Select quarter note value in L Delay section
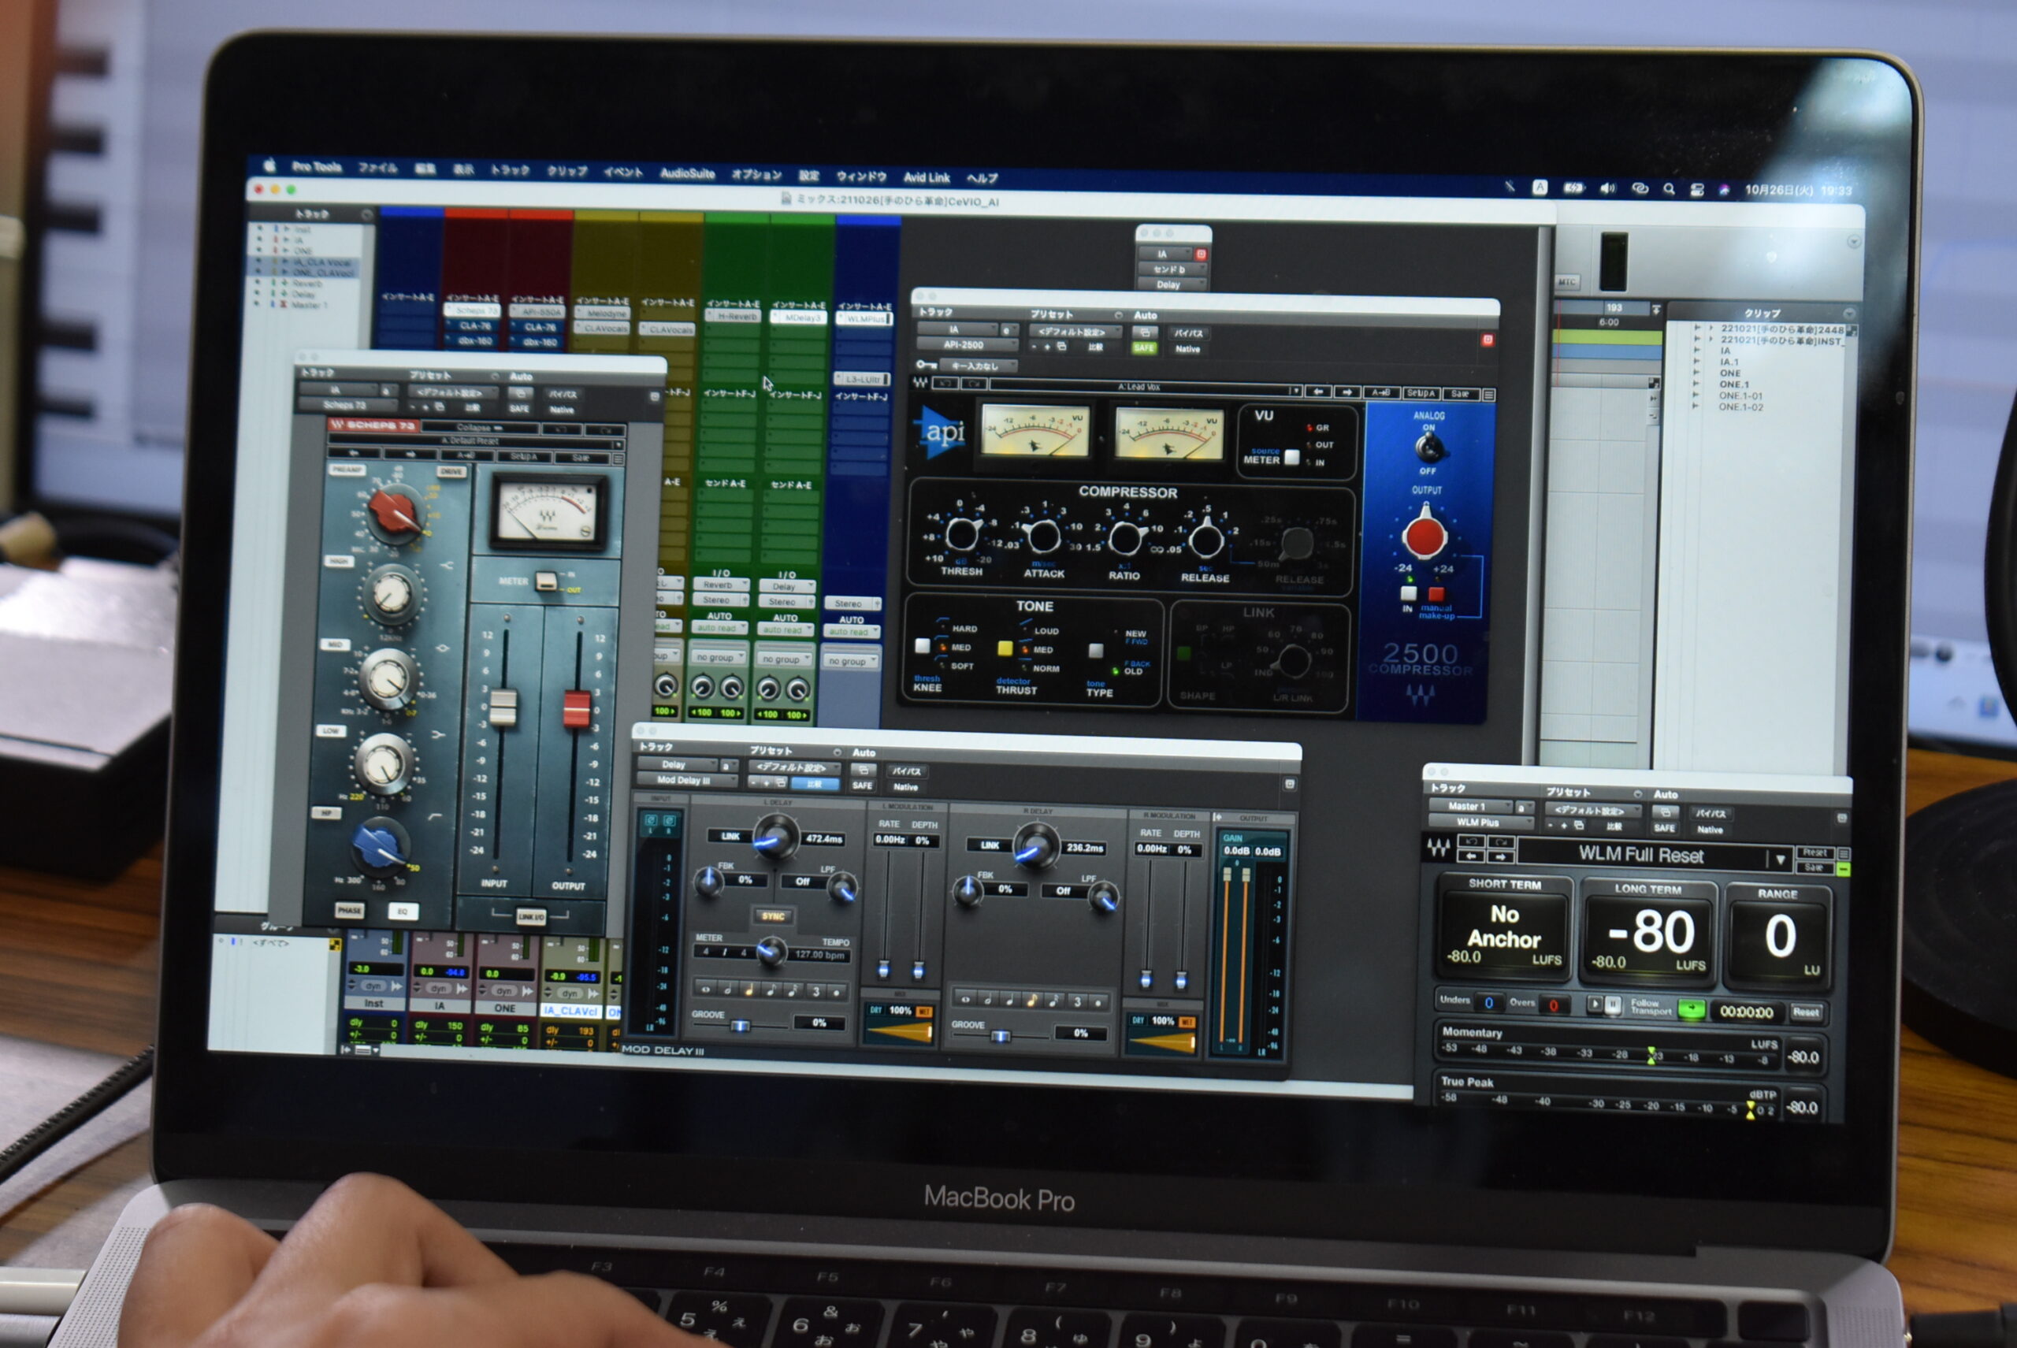This screenshot has height=1348, width=2017. 748,990
